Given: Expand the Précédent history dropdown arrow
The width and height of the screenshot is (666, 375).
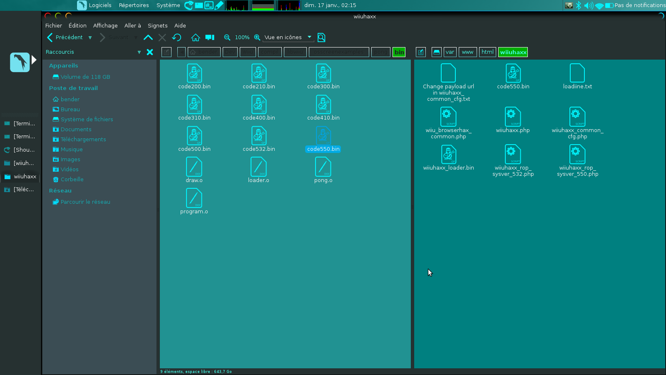Looking at the screenshot, I should tap(90, 37).
